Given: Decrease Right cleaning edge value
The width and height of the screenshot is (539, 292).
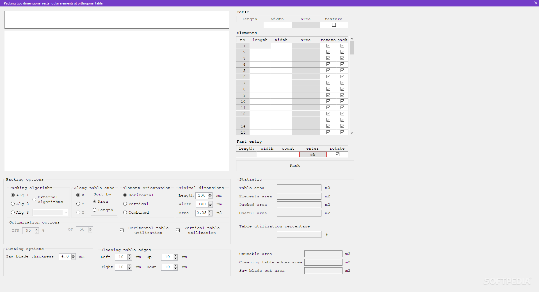Looking at the screenshot, I should (x=129, y=269).
